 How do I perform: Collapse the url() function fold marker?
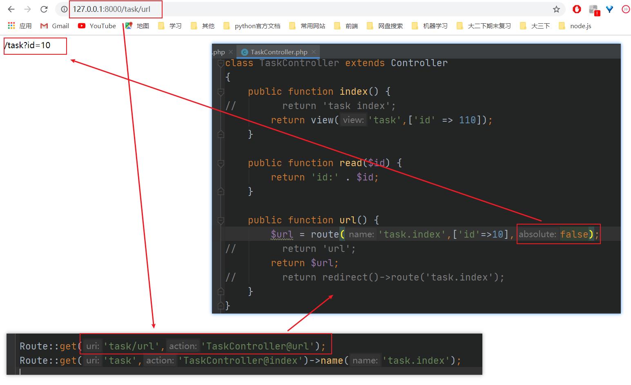click(221, 220)
